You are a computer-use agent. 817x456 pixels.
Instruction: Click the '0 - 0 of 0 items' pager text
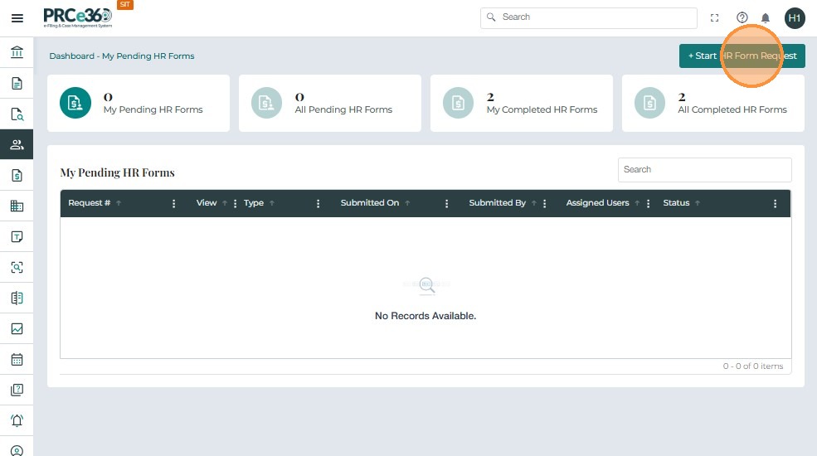coord(753,366)
